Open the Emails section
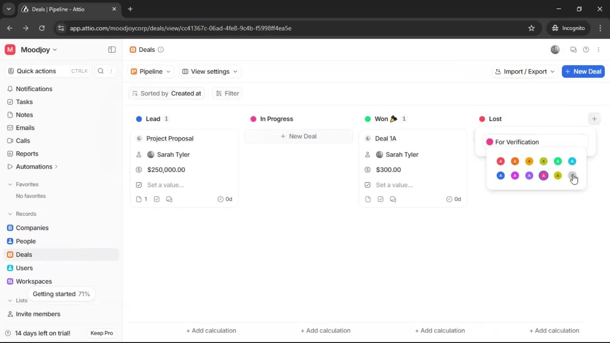 25,128
